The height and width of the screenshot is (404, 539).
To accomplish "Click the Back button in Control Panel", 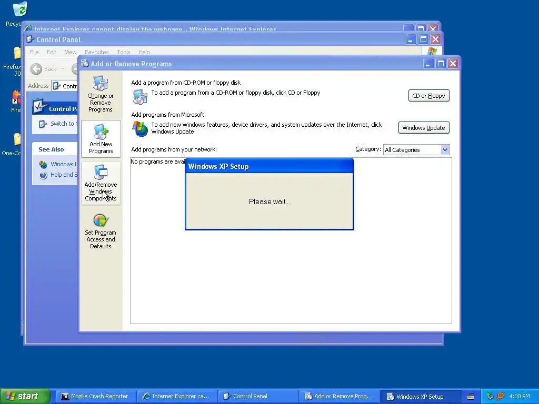I will (43, 69).
